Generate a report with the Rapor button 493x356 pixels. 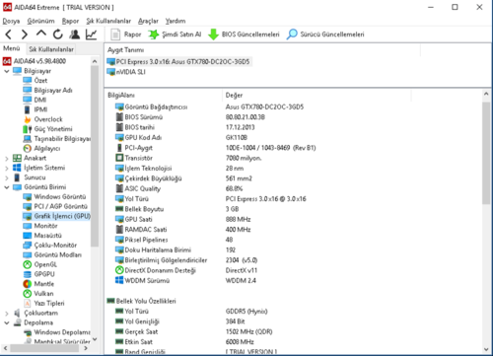click(126, 35)
